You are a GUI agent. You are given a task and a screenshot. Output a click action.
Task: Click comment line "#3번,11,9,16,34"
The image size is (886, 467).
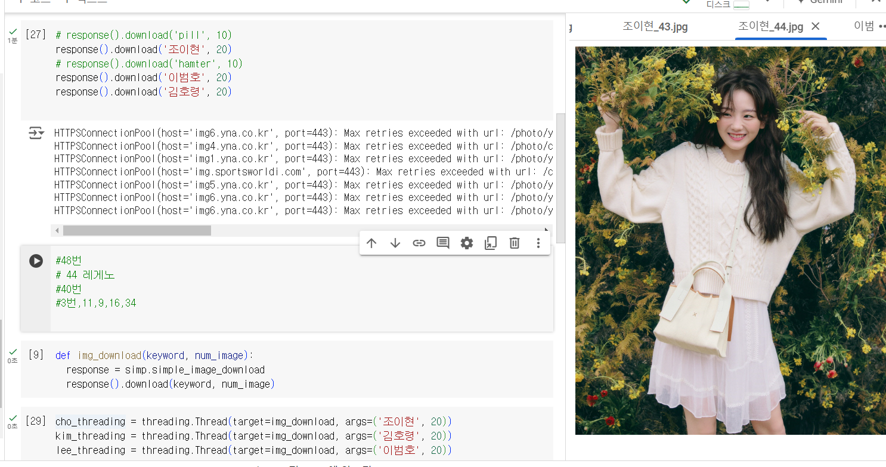(95, 303)
